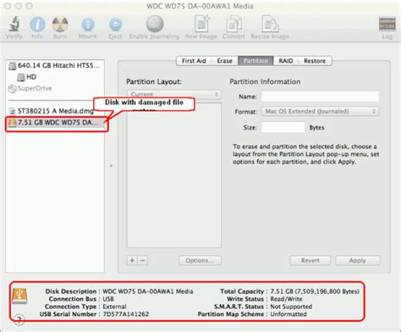
Task: Select SuperDrive in the sidebar
Action: coord(30,88)
